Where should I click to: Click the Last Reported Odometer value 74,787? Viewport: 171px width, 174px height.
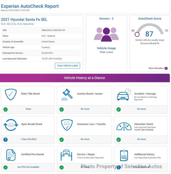[x=52, y=59]
